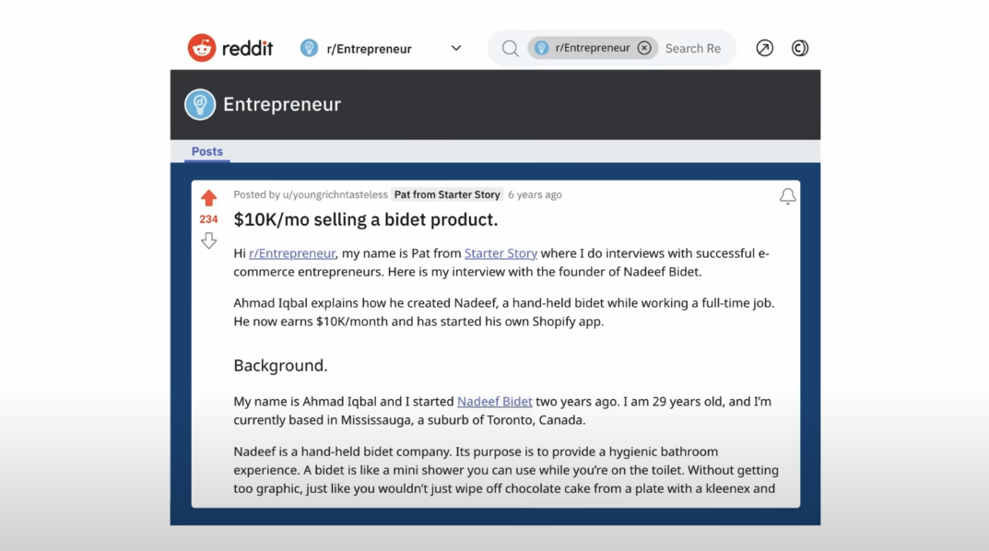Click the lightbulb icon beside r/Entrepreneur in header

[310, 48]
